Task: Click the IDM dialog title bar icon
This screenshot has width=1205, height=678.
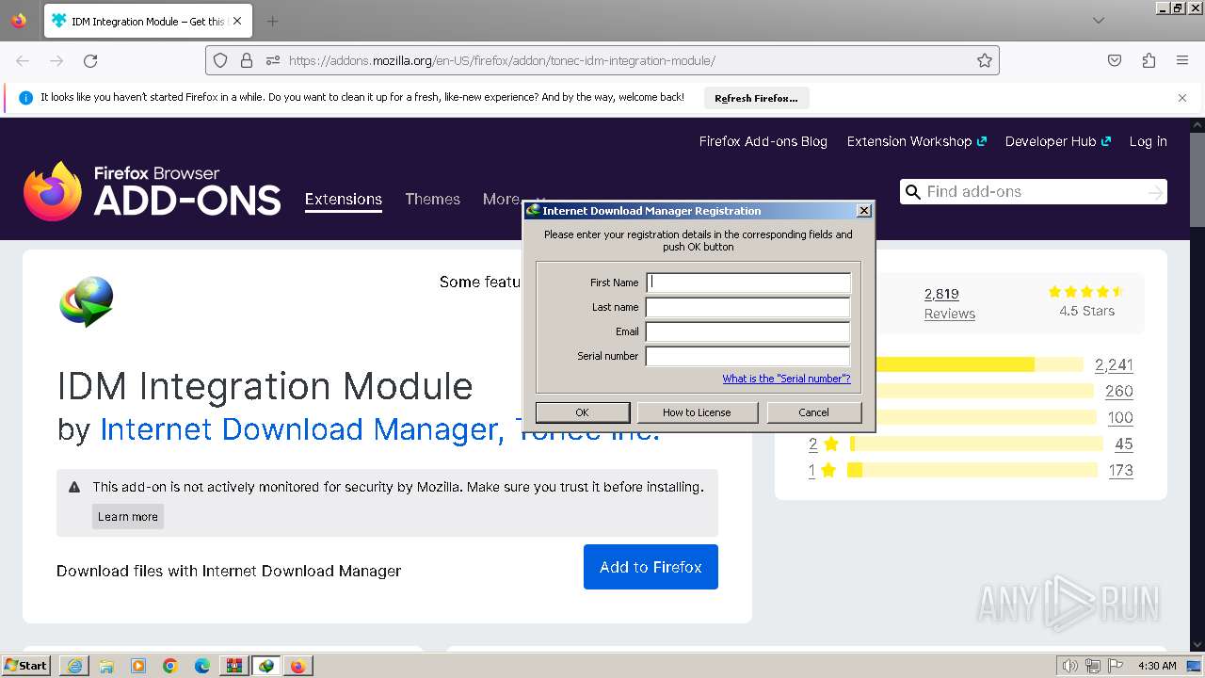Action: (x=533, y=211)
